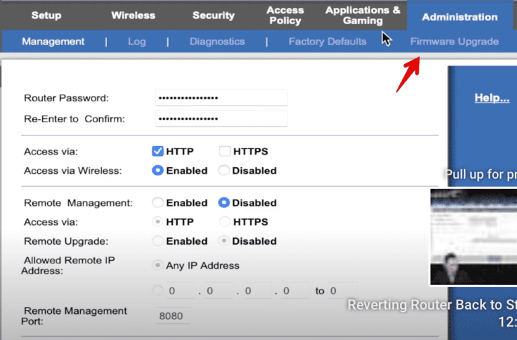Open the Log sub-tab
517x340 pixels.
point(137,42)
